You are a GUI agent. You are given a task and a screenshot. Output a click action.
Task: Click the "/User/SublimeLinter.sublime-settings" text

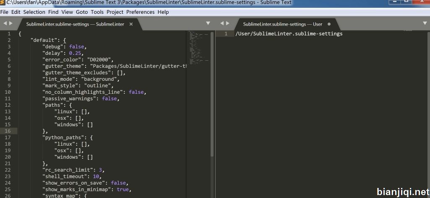(x=289, y=33)
